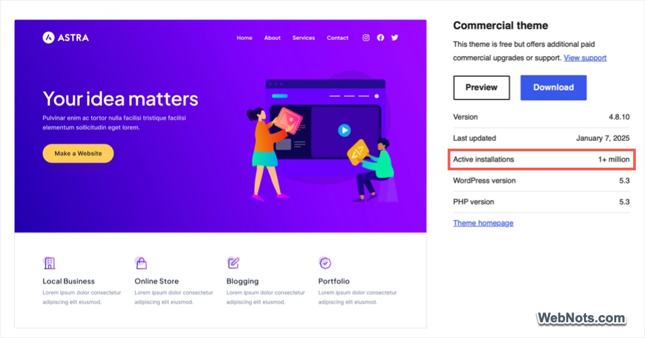
Task: Click the Blogging pencil icon
Action: (233, 263)
